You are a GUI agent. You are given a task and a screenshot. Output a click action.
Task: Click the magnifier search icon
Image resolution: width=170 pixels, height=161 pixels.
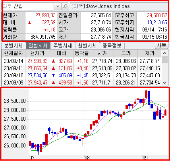tap(65, 6)
